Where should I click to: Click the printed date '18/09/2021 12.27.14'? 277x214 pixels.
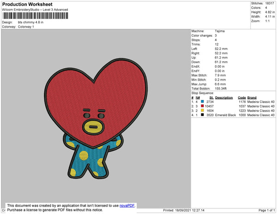tap(190, 210)
